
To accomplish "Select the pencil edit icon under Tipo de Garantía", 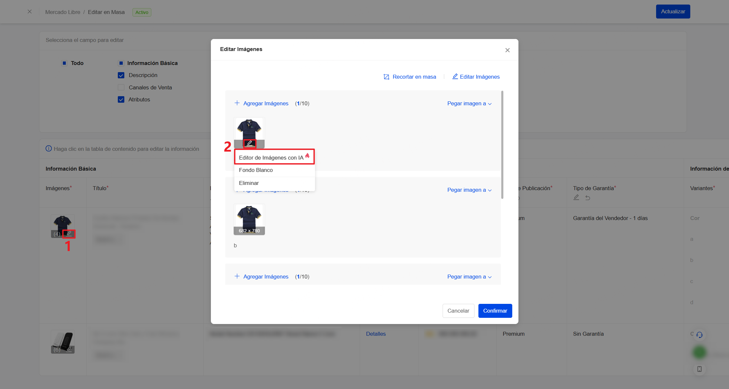I will pyautogui.click(x=576, y=197).
